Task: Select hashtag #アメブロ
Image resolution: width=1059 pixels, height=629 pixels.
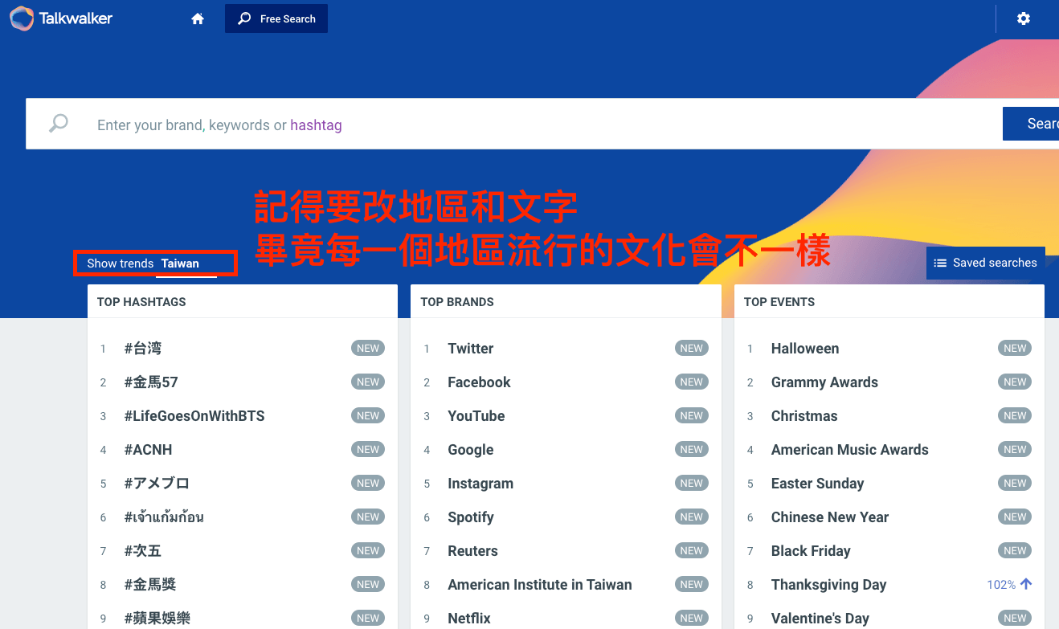Action: point(157,484)
